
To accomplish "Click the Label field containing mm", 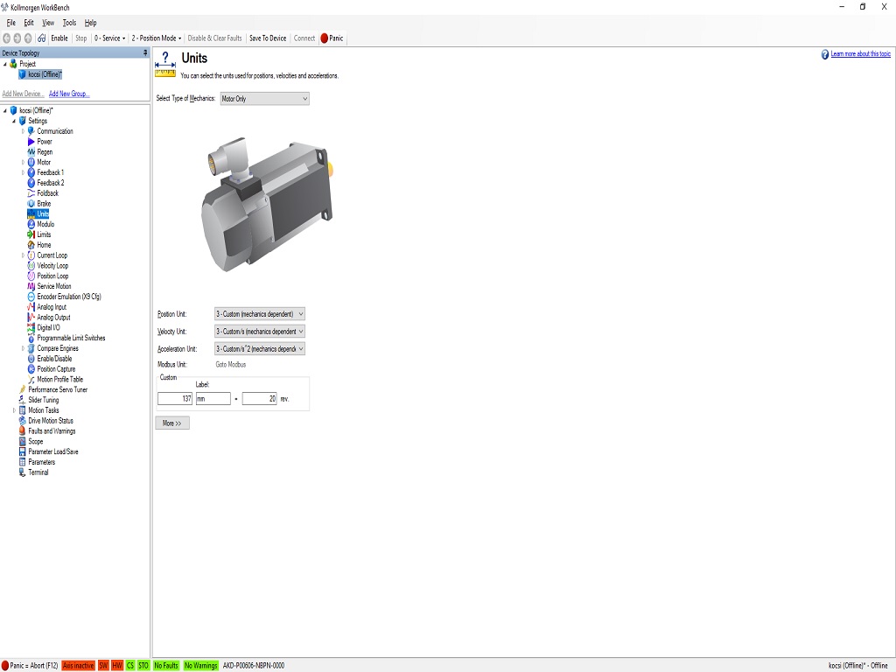I will click(213, 399).
